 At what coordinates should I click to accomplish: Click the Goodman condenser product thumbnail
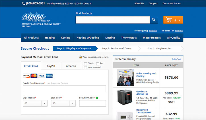125,97
